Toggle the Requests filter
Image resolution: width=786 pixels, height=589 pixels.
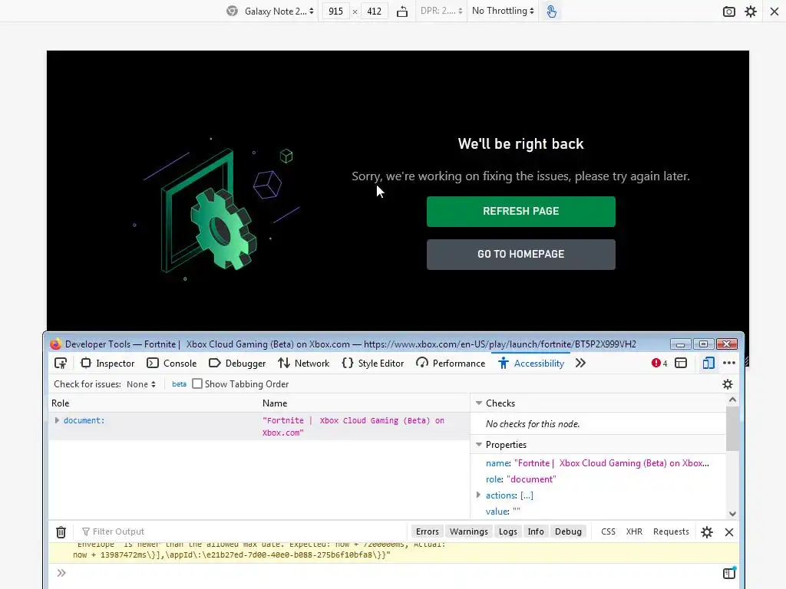671,532
